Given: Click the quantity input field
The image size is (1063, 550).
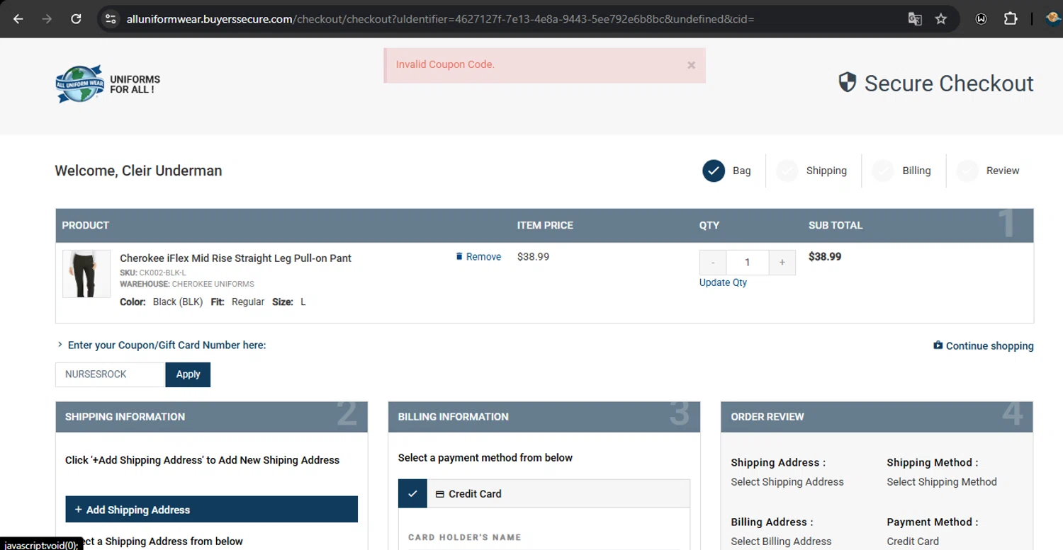Looking at the screenshot, I should click(x=748, y=263).
